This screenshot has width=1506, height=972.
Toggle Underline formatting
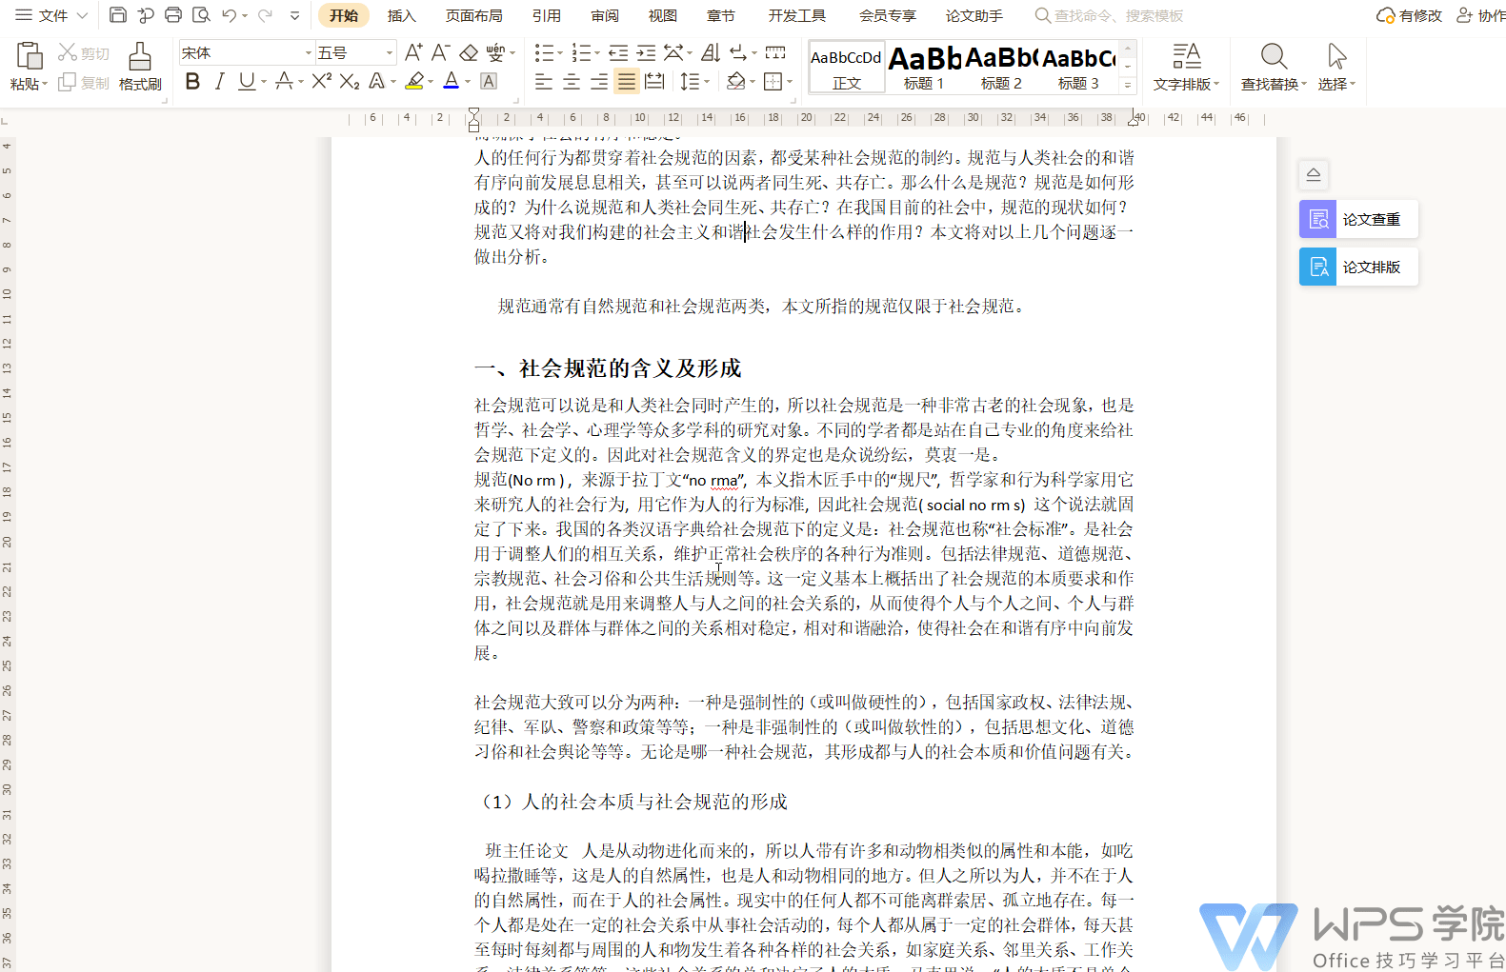(x=247, y=82)
